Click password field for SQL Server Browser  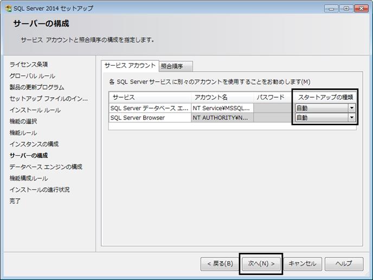click(x=273, y=118)
